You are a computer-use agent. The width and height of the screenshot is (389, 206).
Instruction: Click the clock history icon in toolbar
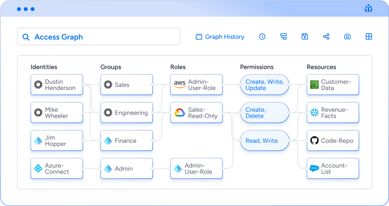262,36
